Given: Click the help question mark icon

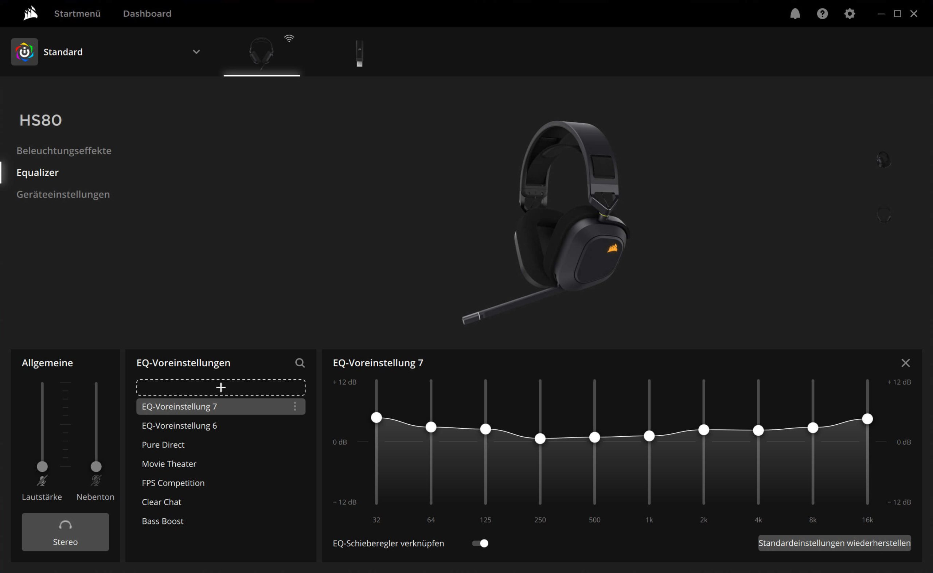Looking at the screenshot, I should 822,13.
